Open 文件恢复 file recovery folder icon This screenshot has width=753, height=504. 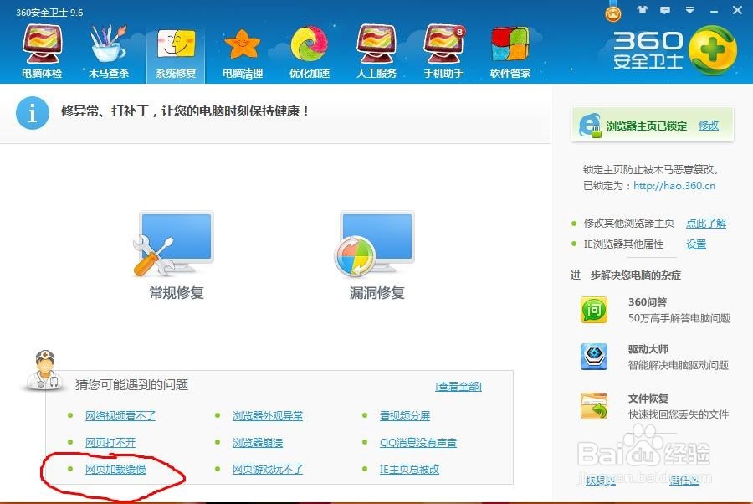click(x=594, y=406)
